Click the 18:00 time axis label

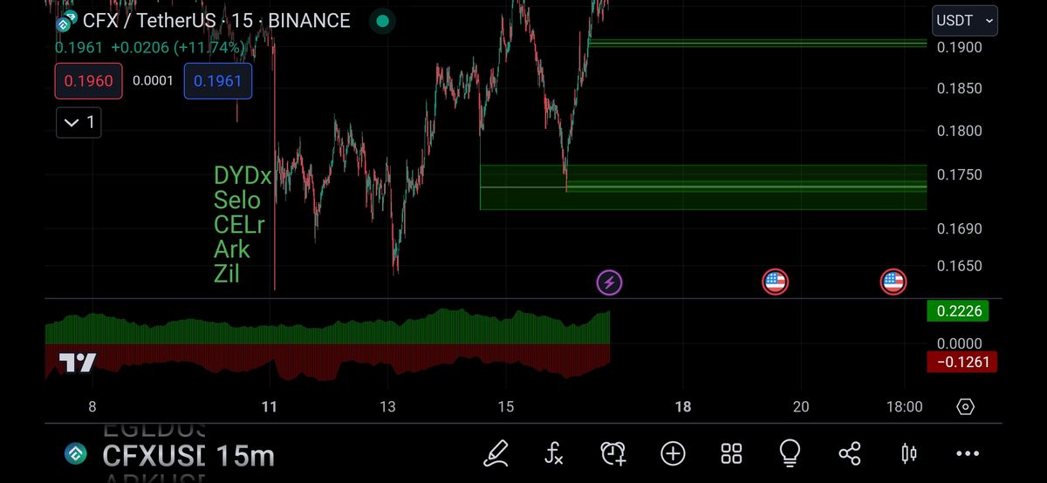coord(904,406)
